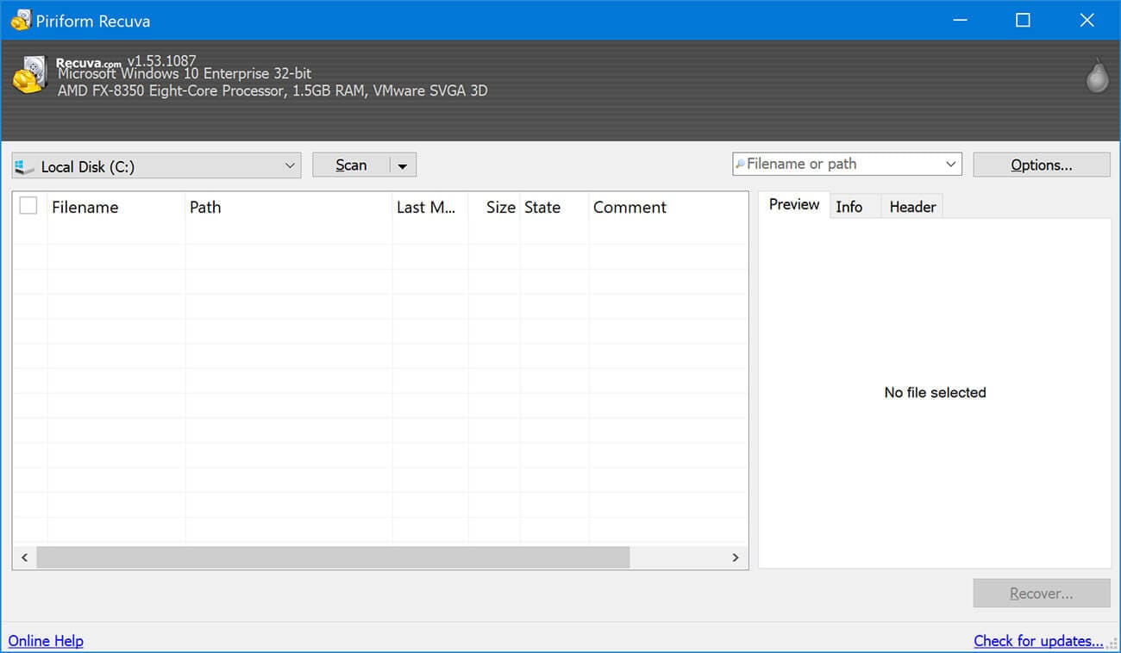Switch to the Header tab
This screenshot has width=1121, height=653.
pyautogui.click(x=912, y=207)
